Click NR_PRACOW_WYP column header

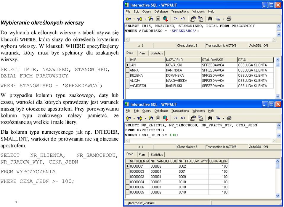(x=193, y=161)
